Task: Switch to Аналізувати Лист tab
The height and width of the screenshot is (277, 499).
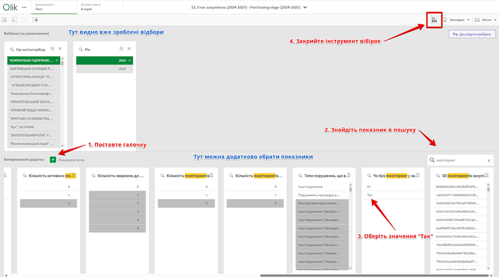Action: pos(45,7)
